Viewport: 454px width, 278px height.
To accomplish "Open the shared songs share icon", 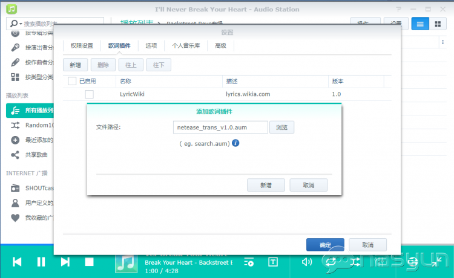I will [15, 155].
